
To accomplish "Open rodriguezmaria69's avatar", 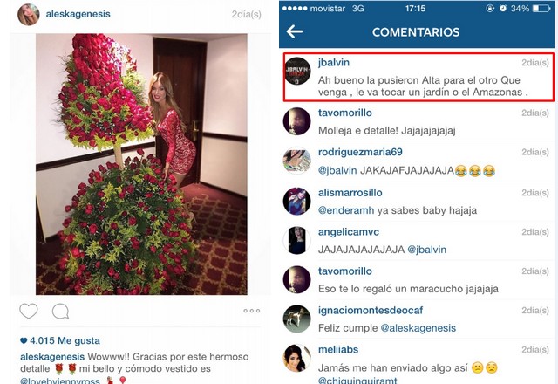I will click(x=297, y=161).
